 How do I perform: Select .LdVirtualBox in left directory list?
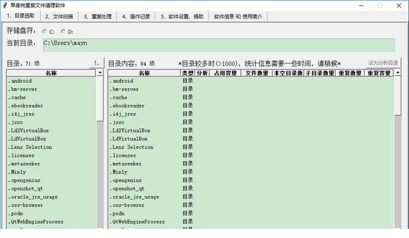(x=51, y=139)
